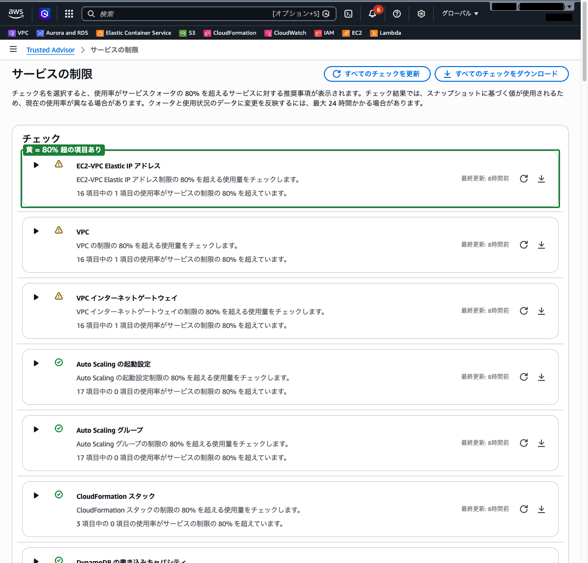Click the VPC check title
This screenshot has height=563, width=588.
point(83,232)
